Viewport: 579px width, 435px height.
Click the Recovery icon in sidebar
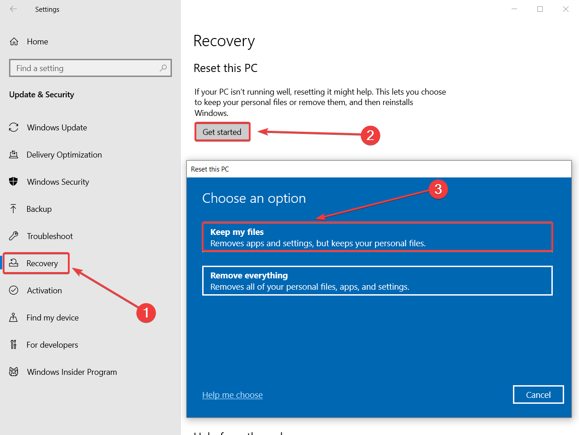14,263
